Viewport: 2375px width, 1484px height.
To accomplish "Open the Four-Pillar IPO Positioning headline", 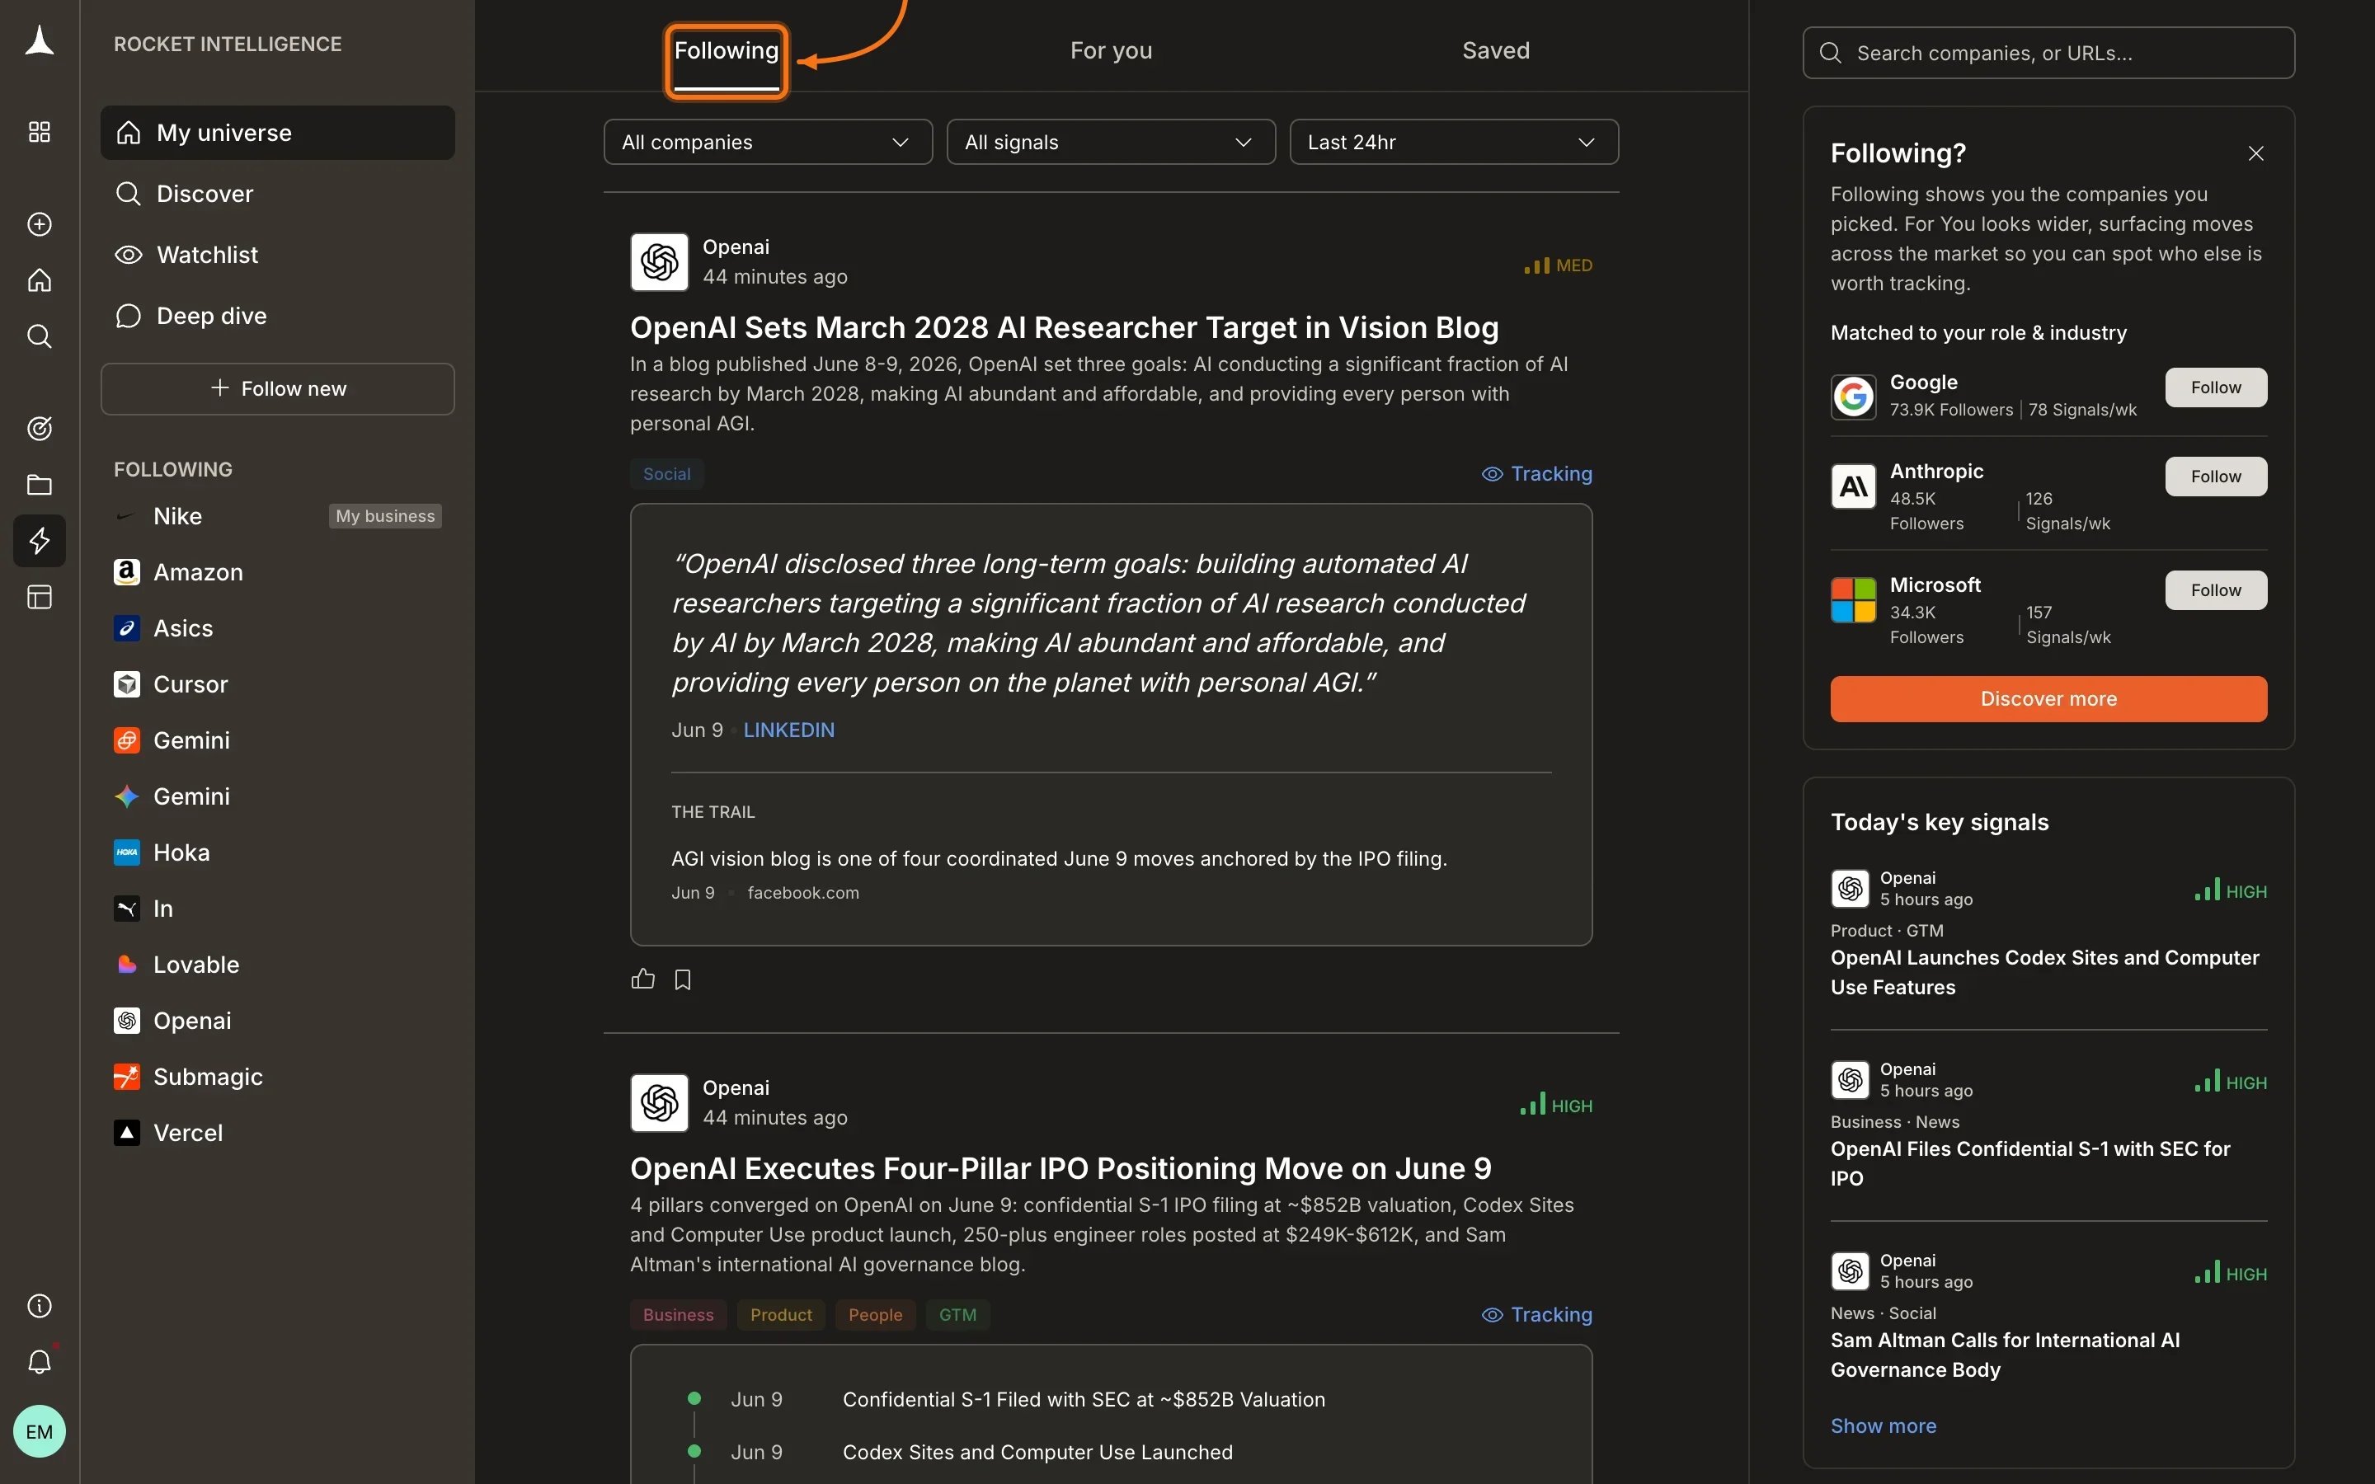I will (1060, 1169).
